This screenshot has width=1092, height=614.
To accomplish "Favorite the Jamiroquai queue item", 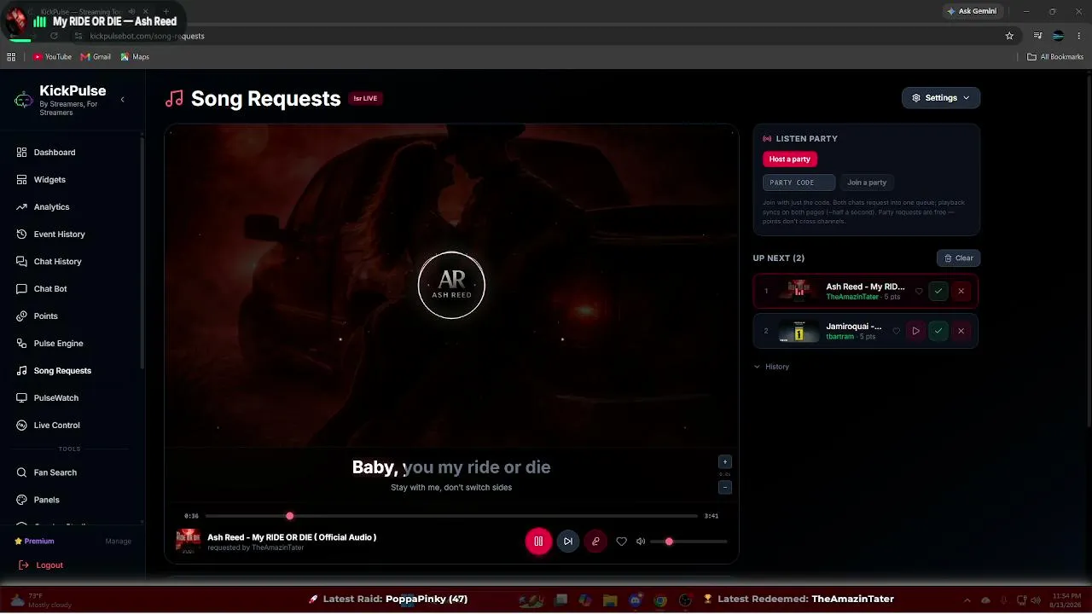I will pos(896,331).
